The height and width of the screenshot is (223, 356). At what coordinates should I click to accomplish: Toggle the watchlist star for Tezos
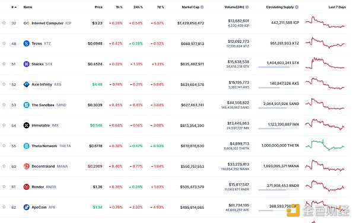4,43
